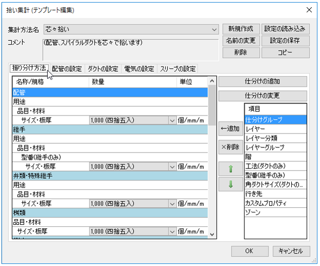
Task: Click the green down arrow button
Action: coord(230,184)
